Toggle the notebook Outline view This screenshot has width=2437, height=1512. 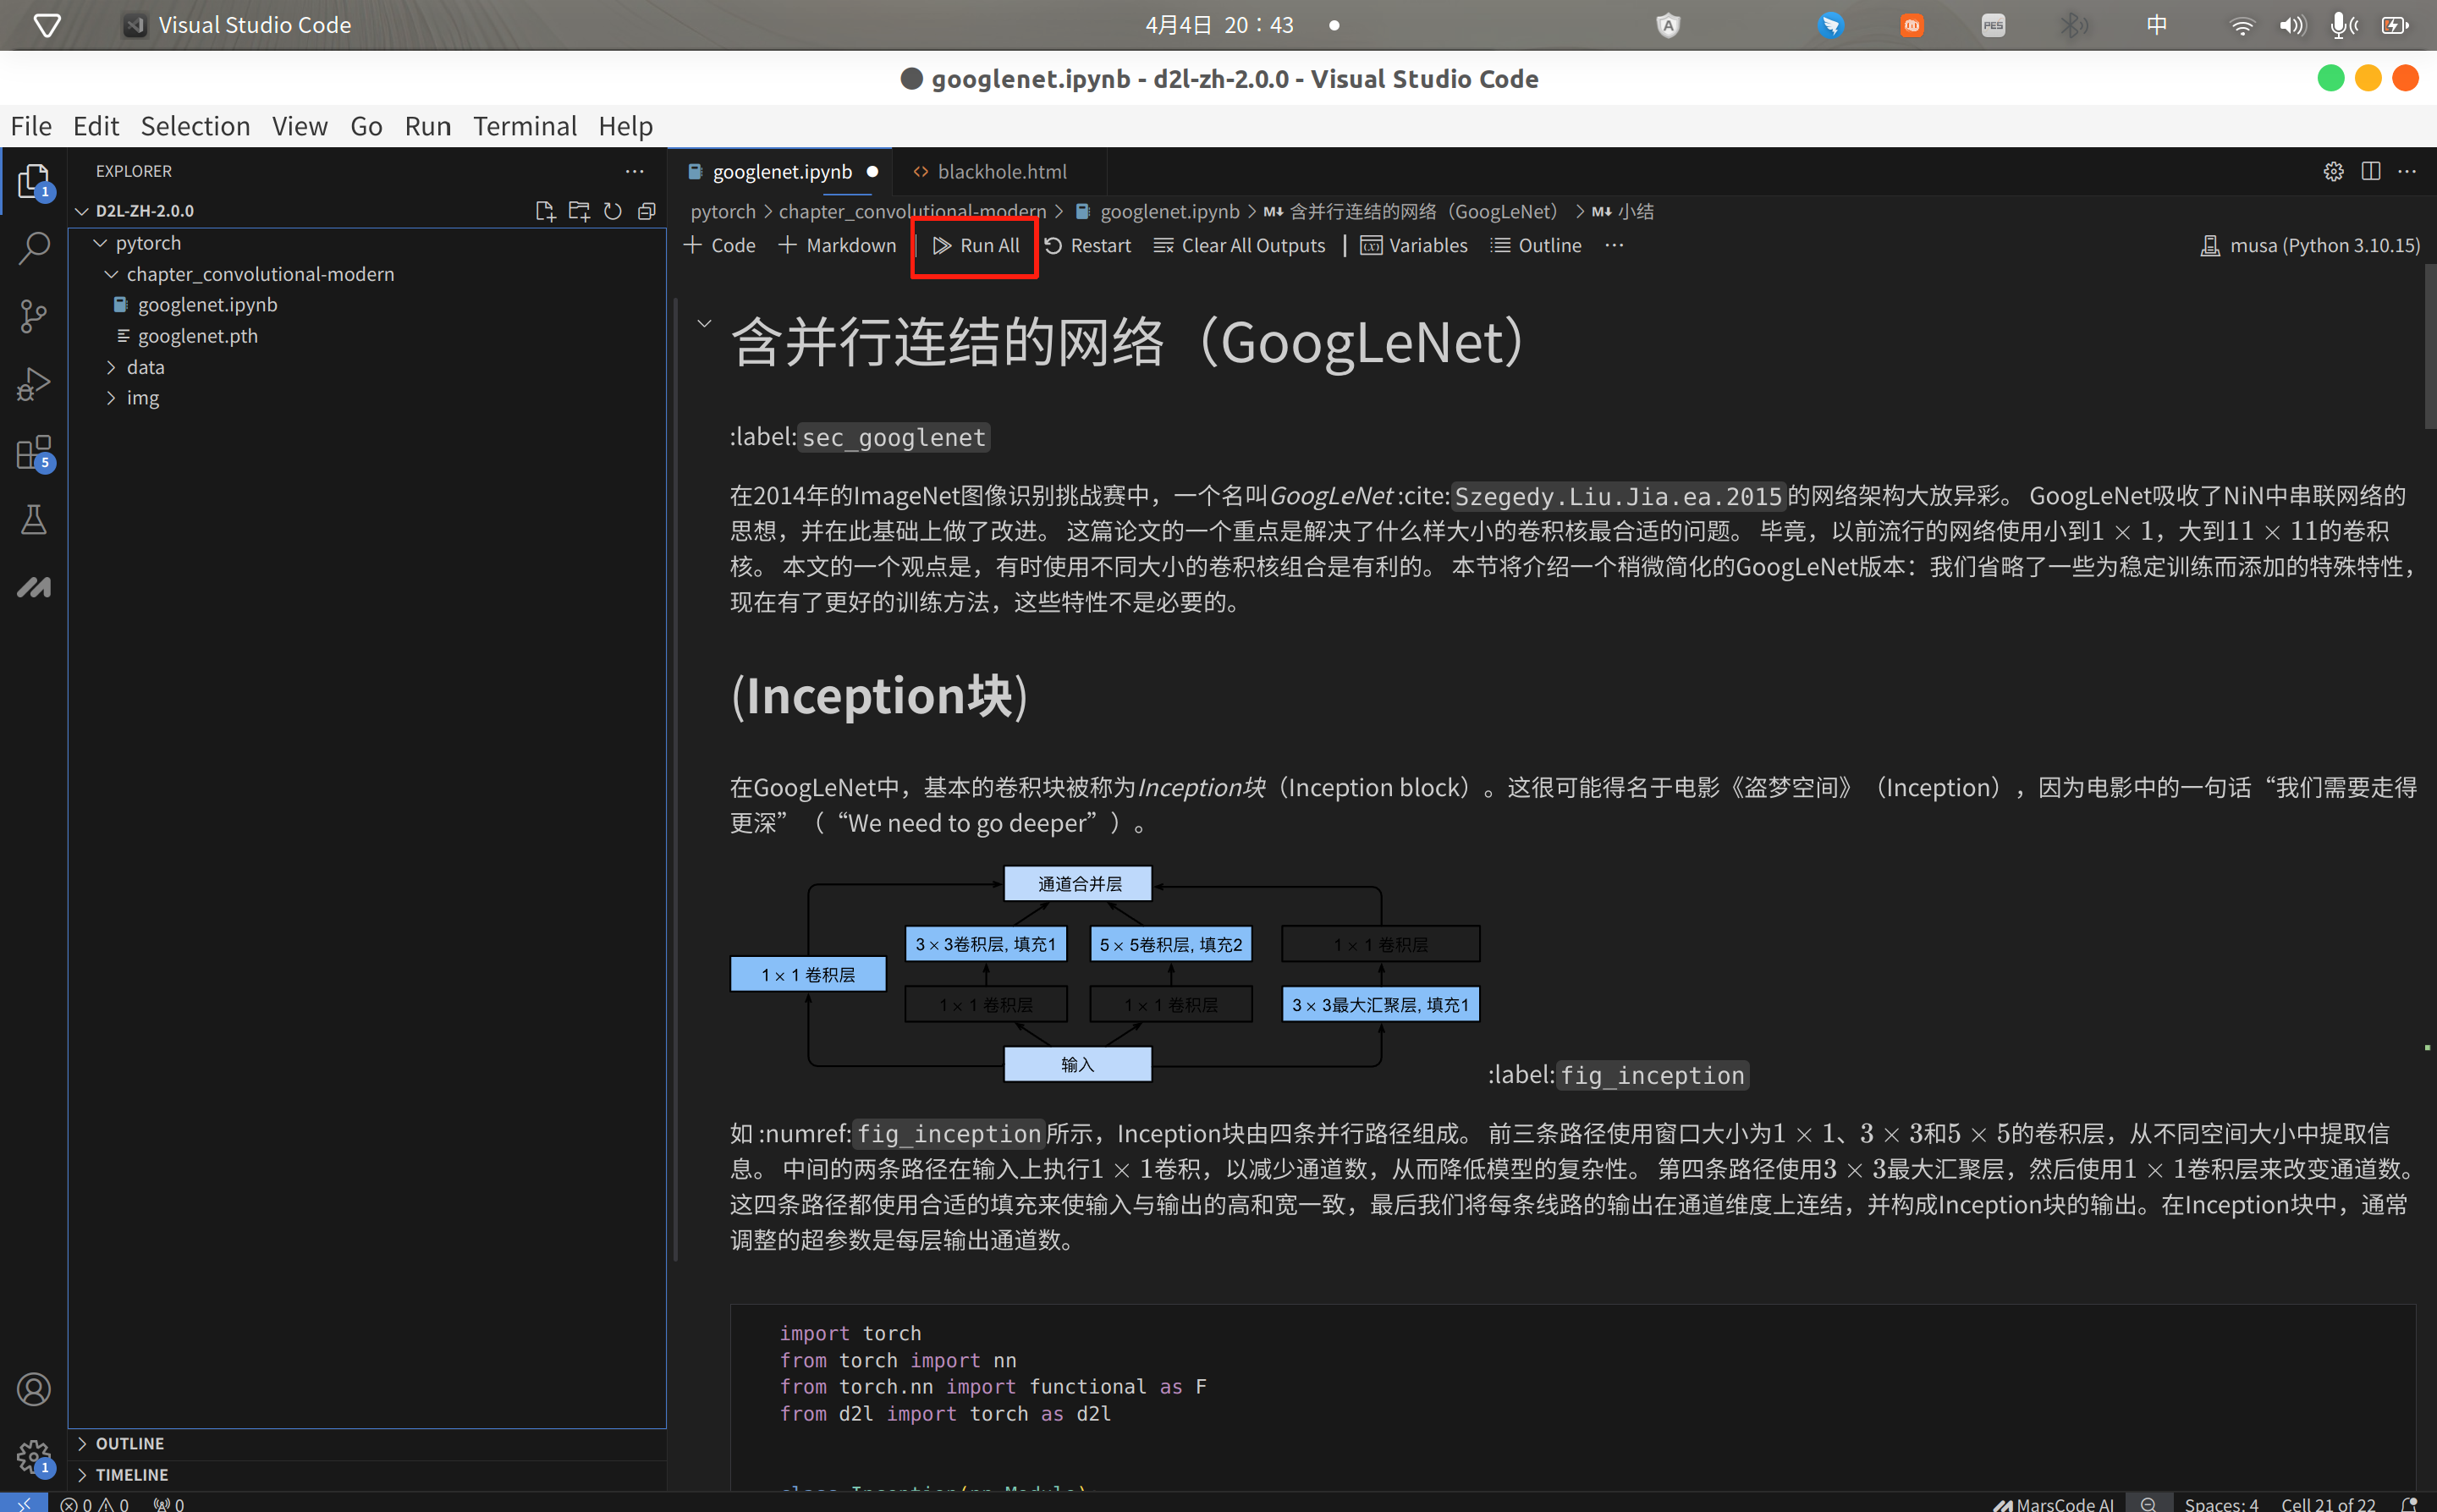click(1536, 245)
